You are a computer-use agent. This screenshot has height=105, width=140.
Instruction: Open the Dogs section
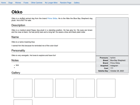(x=10, y=3)
